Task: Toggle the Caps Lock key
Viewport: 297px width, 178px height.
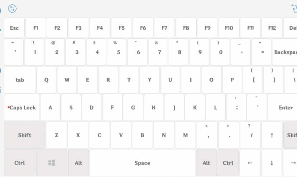Action: (x=22, y=107)
